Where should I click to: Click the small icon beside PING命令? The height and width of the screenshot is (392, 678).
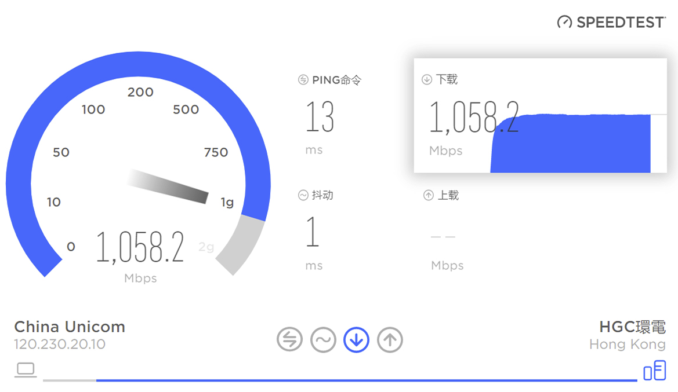[303, 80]
